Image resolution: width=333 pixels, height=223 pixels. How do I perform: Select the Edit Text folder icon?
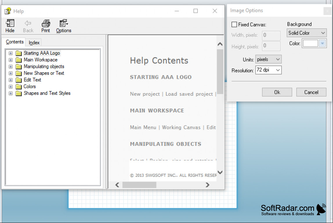(x=19, y=80)
